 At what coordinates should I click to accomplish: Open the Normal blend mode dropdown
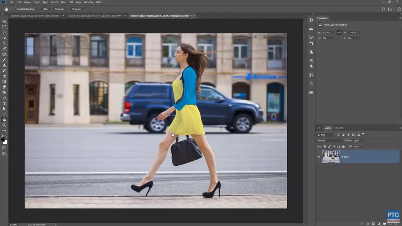click(x=330, y=141)
